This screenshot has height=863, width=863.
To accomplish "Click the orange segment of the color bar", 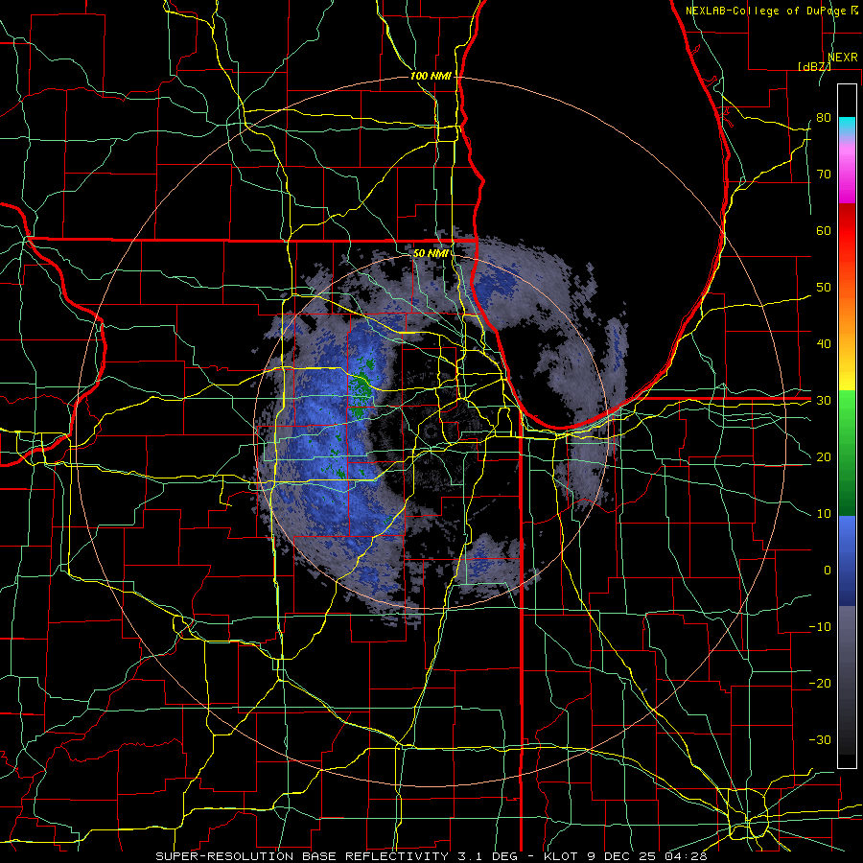I will click(847, 308).
